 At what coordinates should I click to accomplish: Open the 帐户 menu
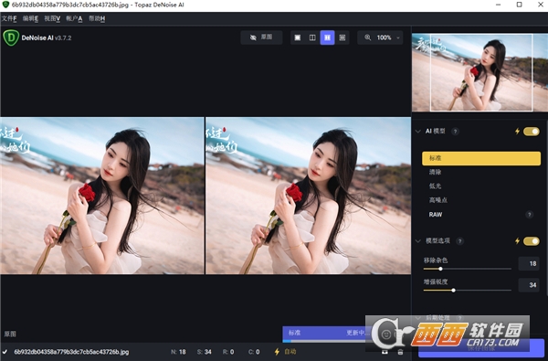click(74, 18)
